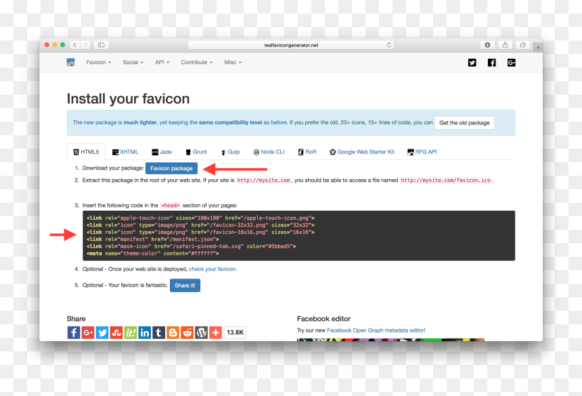Follow the check your favicon link
582x396 pixels.
click(212, 269)
